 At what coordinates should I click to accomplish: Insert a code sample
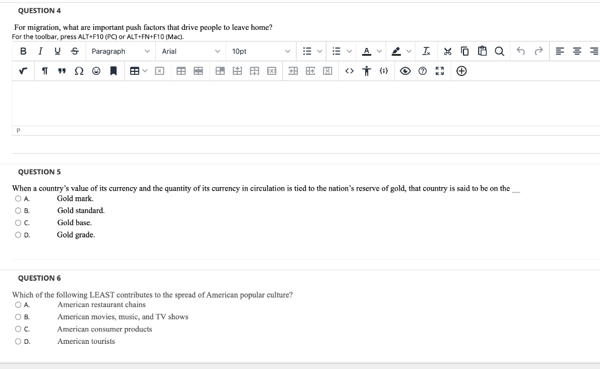tap(384, 71)
